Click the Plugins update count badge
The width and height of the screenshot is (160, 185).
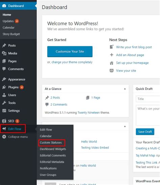pos(22,87)
